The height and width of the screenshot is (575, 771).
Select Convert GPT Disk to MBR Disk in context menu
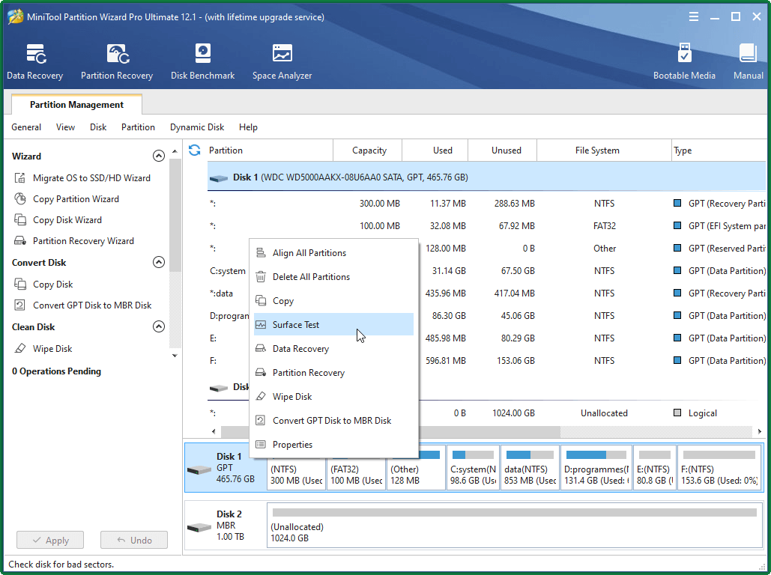[x=333, y=421]
